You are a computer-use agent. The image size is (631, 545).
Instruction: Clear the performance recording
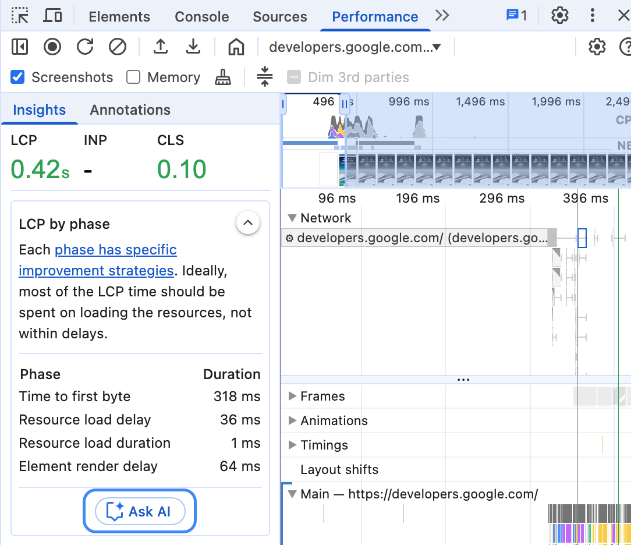[x=117, y=47]
